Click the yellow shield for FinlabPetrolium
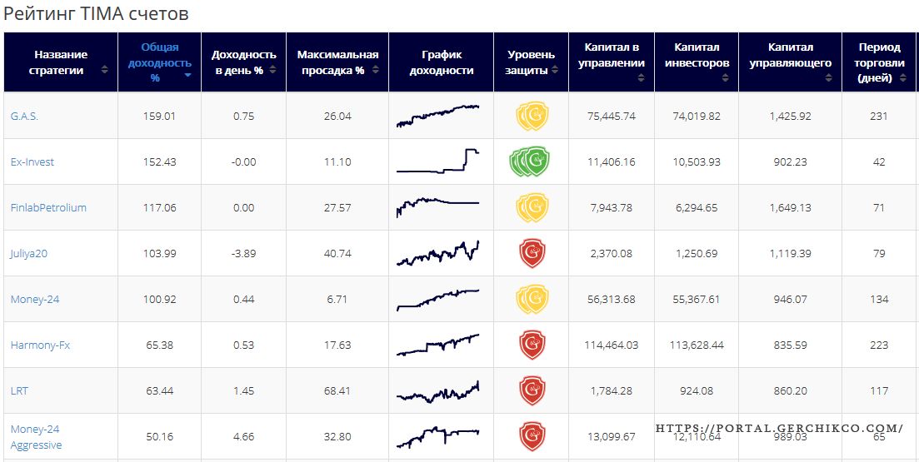 tap(531, 207)
